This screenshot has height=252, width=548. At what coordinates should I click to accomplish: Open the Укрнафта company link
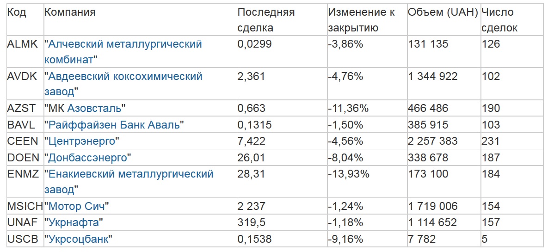pos(74,222)
